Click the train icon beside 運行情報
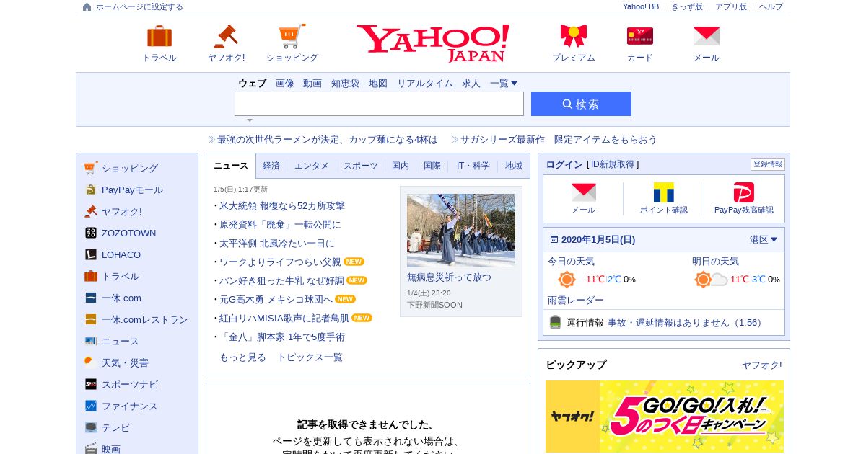The height and width of the screenshot is (454, 866). [x=555, y=322]
